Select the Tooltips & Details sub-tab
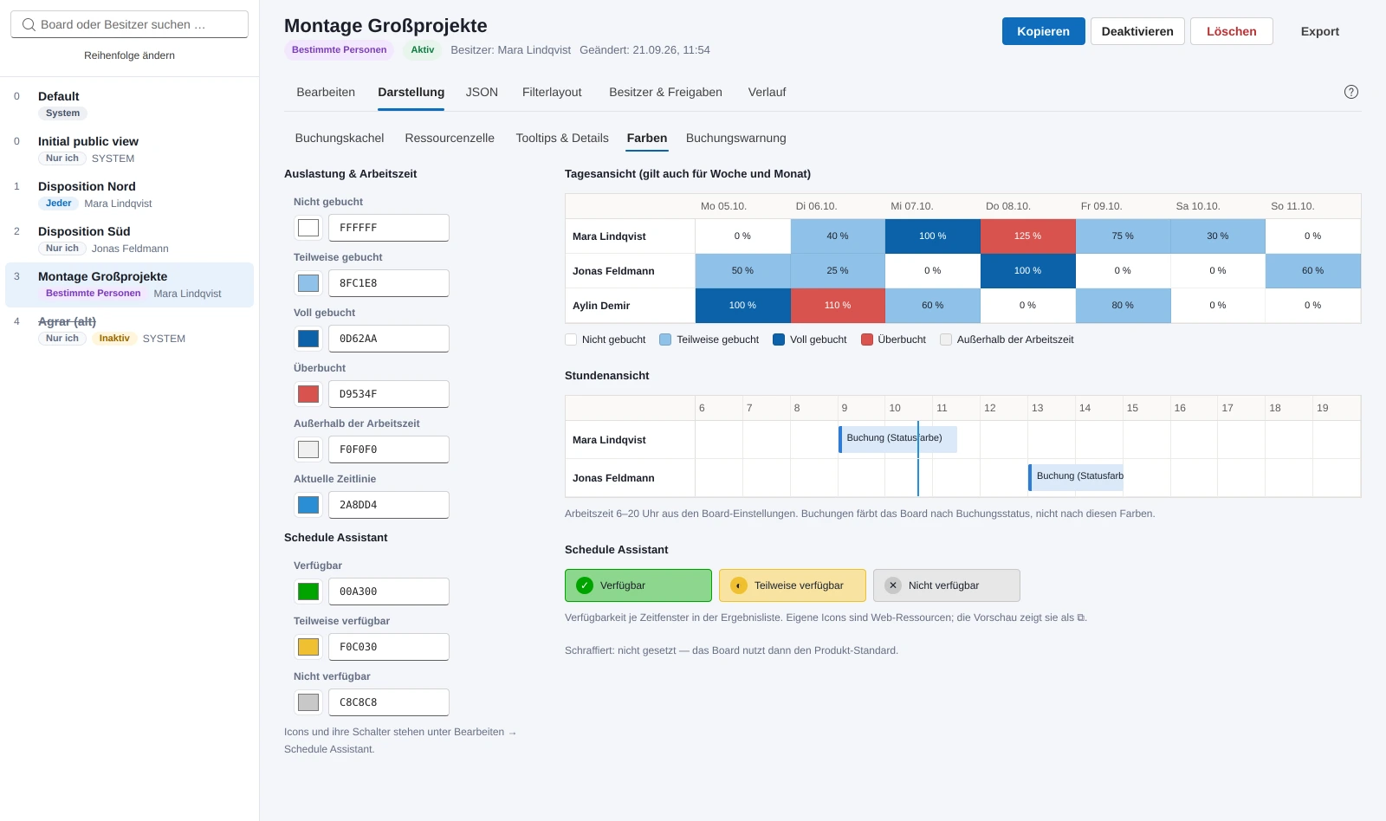Screen dimensions: 1386x821 pos(562,138)
